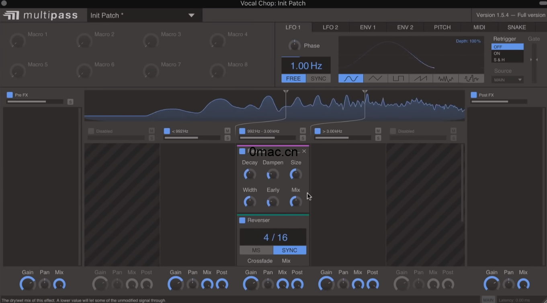This screenshot has width=547, height=303.
Task: Click the Macro 7 knob
Action: coord(151,71)
